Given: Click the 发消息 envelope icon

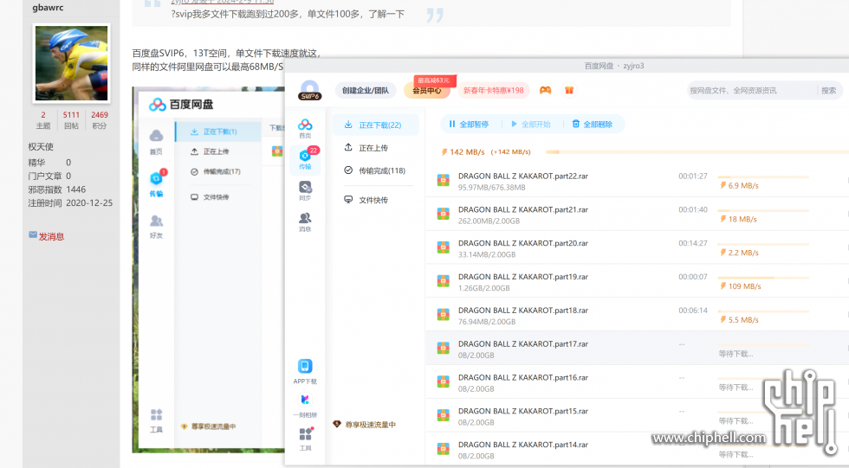Looking at the screenshot, I should click(33, 235).
